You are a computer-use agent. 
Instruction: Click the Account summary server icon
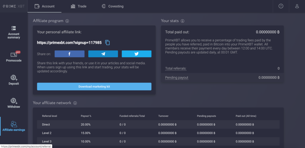[x=14, y=28]
